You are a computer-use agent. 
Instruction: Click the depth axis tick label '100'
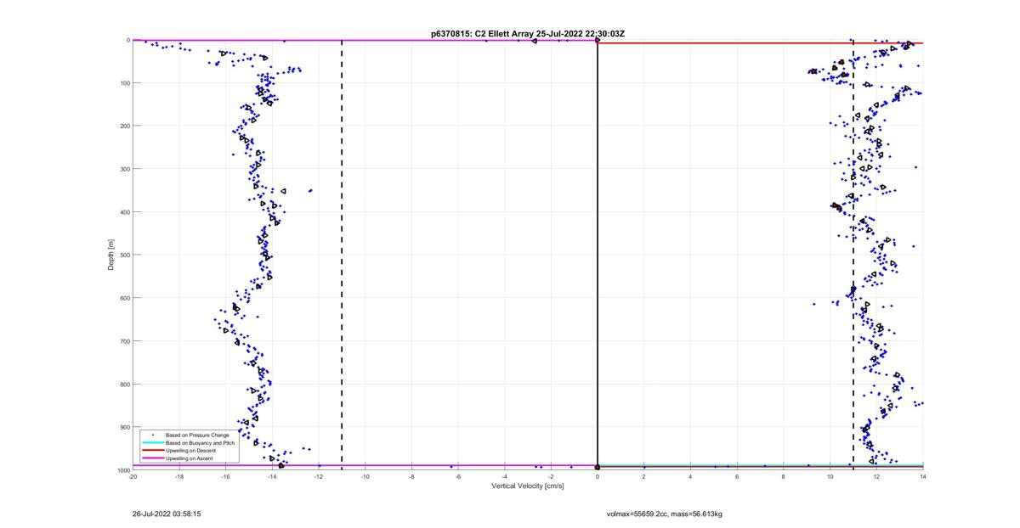coord(124,83)
